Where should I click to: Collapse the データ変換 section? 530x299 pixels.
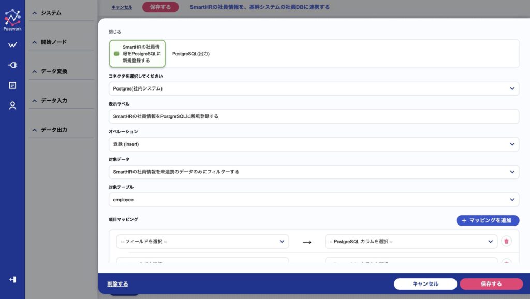(x=61, y=71)
